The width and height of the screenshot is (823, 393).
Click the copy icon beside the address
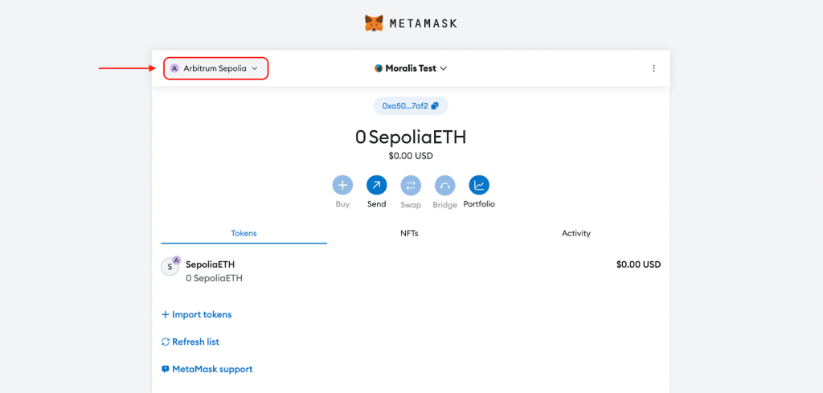click(x=435, y=106)
